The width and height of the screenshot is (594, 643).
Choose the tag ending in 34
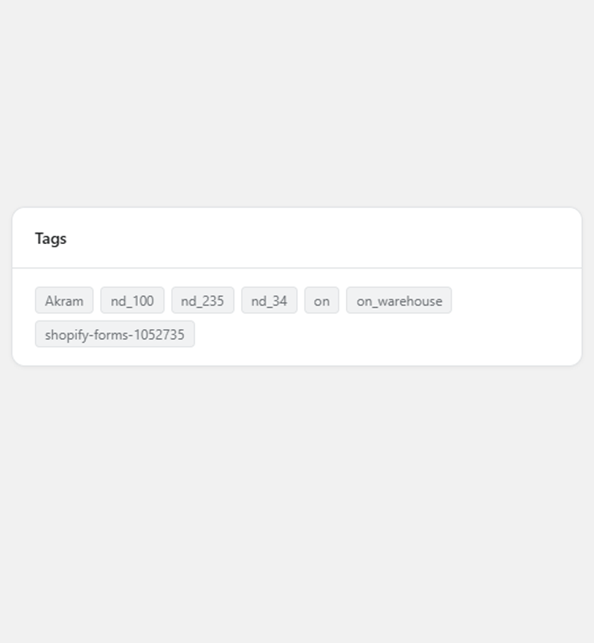(269, 301)
